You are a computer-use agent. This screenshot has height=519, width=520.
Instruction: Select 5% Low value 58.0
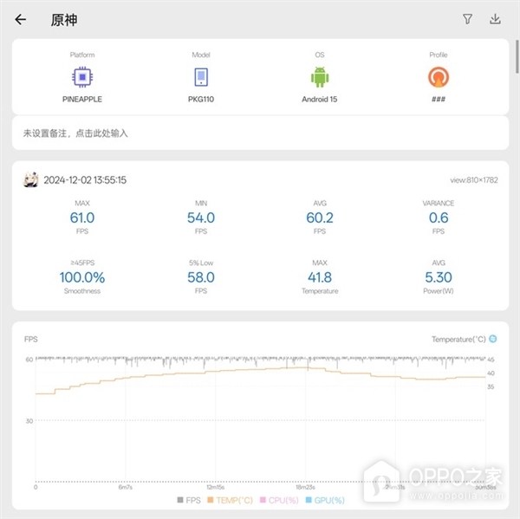(201, 277)
